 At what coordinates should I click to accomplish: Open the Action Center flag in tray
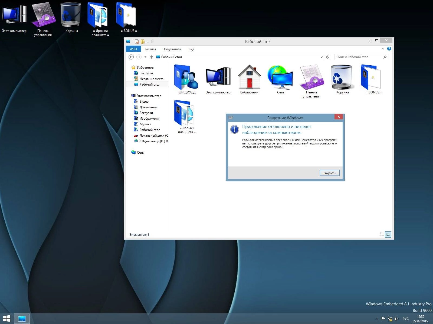tap(383, 319)
